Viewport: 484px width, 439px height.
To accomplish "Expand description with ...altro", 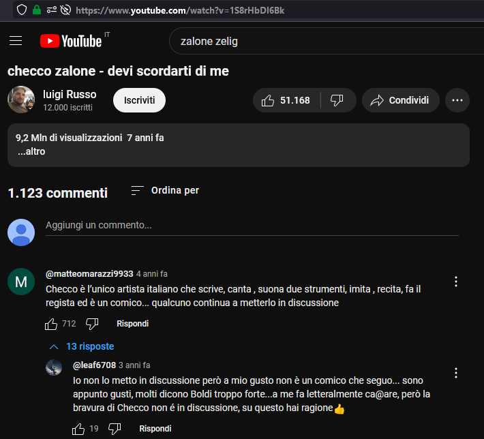I will [x=31, y=151].
